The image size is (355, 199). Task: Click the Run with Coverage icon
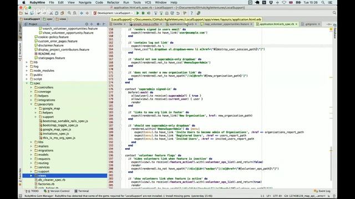click(x=149, y=13)
